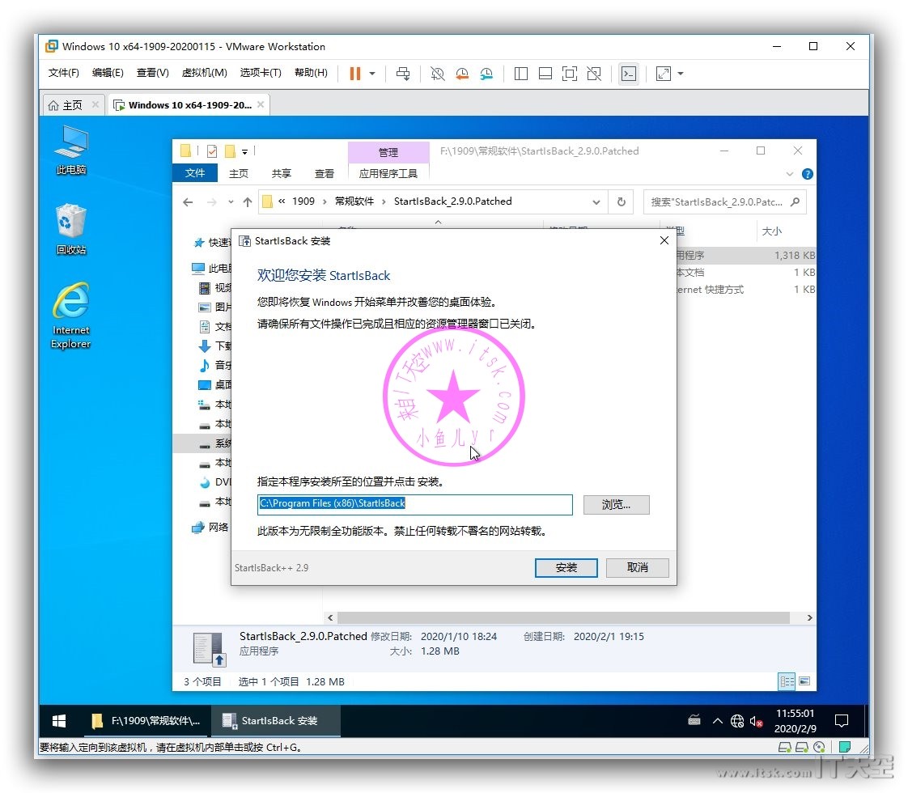Select the StartIsBack 安装 taskbar item
This screenshot has width=908, height=793.
click(x=276, y=721)
